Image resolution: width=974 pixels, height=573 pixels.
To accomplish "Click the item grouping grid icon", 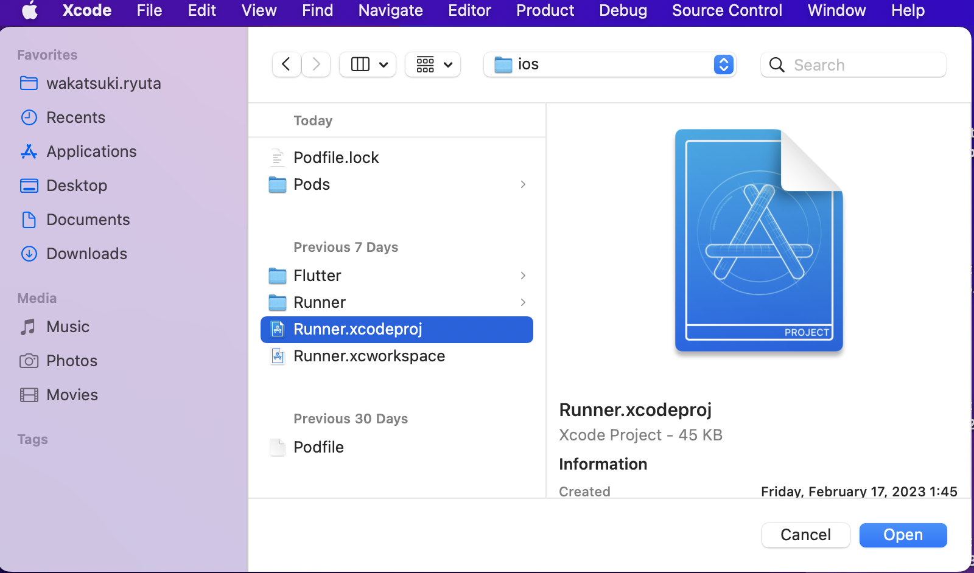I will [x=425, y=64].
